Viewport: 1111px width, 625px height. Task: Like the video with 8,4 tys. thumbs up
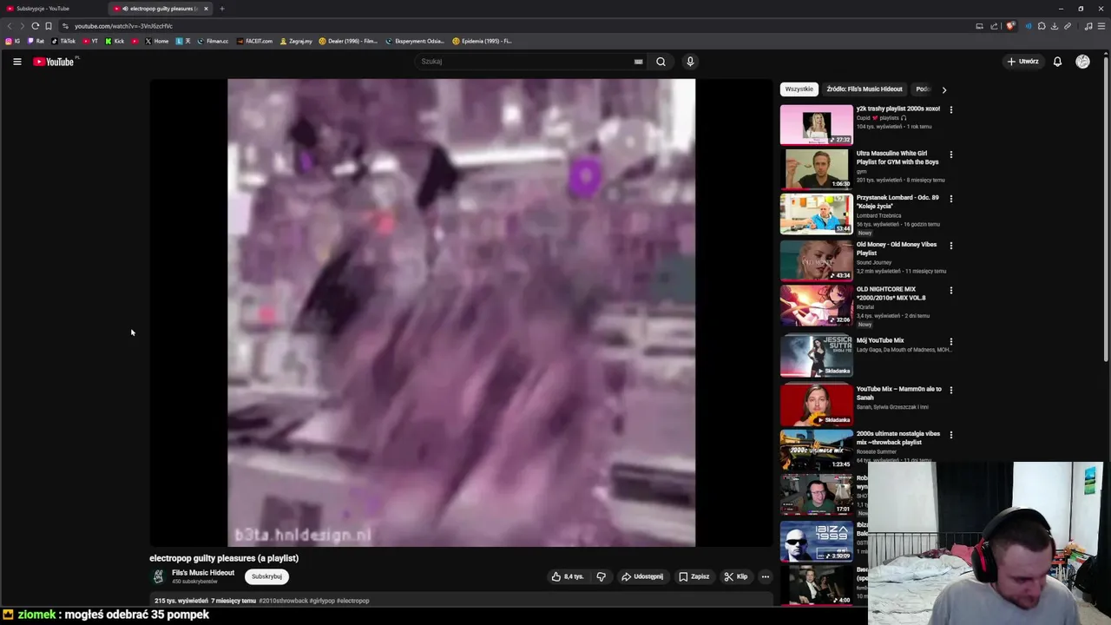click(568, 576)
